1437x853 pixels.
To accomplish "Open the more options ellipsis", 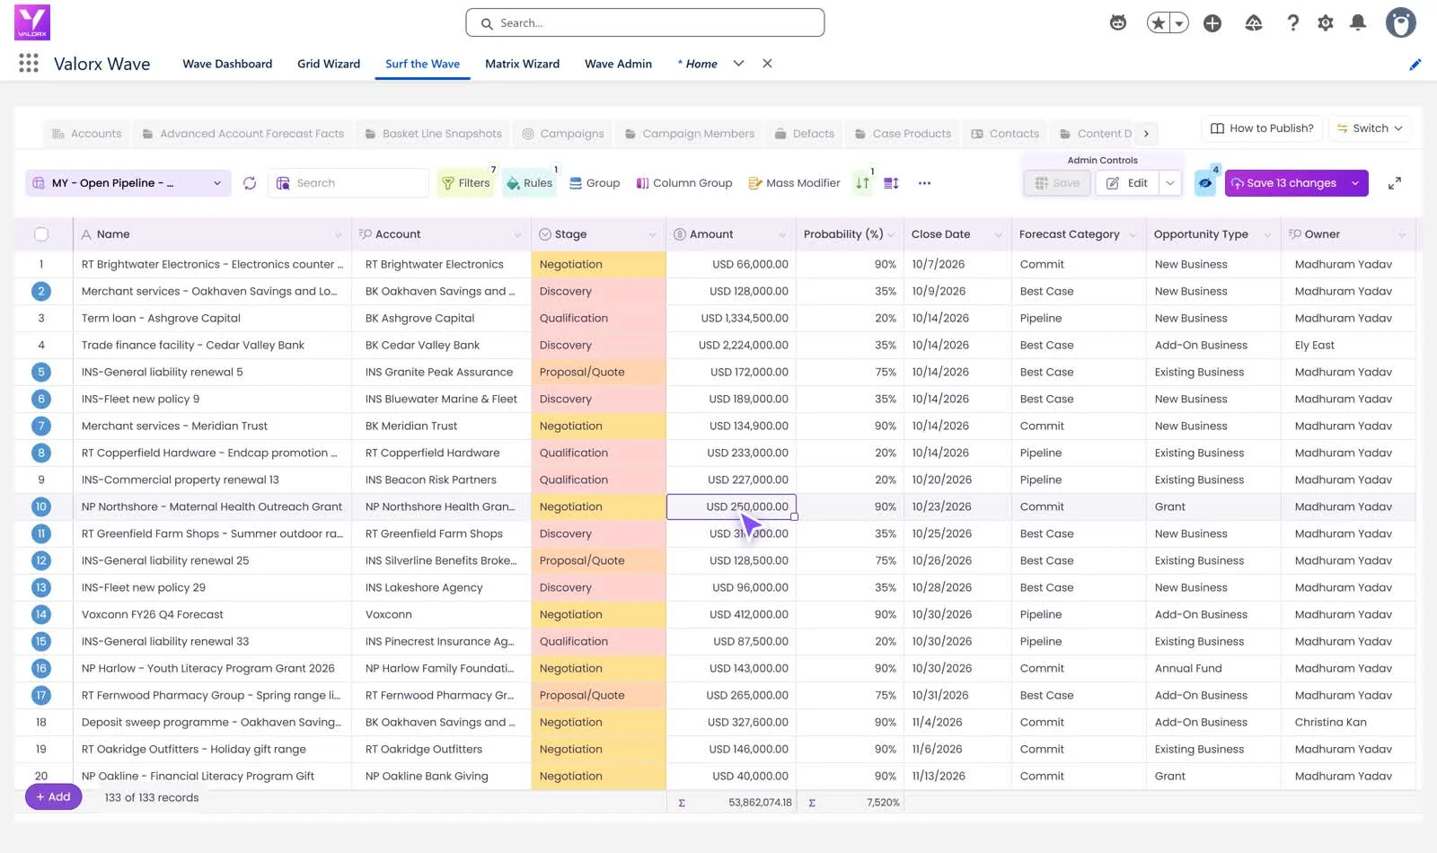I will point(924,183).
